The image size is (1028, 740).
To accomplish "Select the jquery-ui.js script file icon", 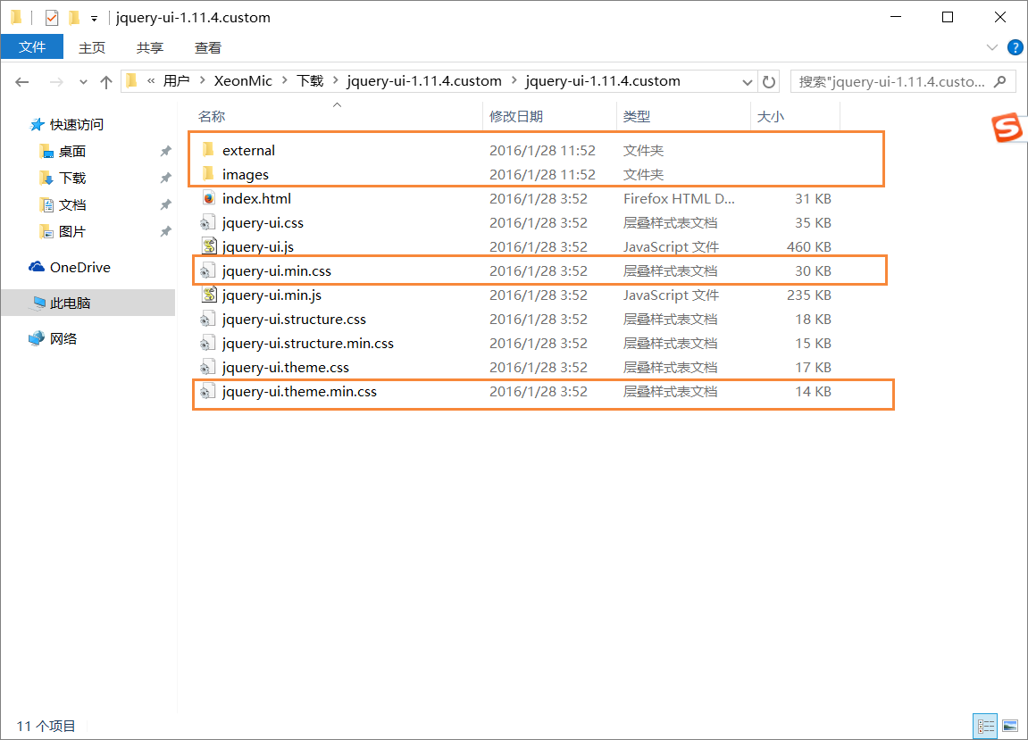I will point(208,246).
